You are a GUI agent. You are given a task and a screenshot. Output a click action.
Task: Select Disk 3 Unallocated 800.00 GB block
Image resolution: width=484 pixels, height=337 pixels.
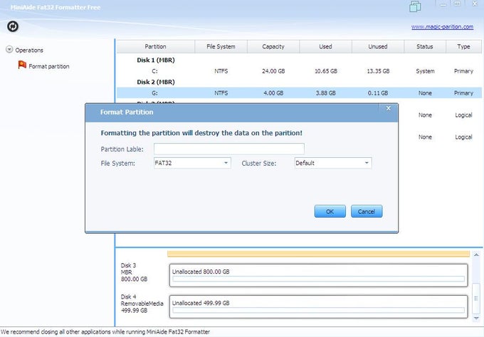318,275
